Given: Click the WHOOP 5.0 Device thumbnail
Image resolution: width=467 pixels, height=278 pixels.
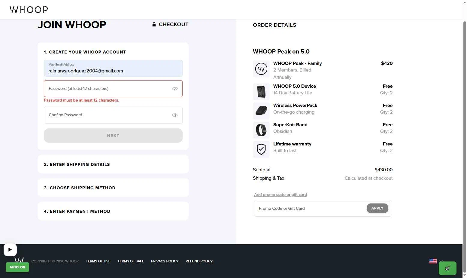Looking at the screenshot, I should point(261,92).
